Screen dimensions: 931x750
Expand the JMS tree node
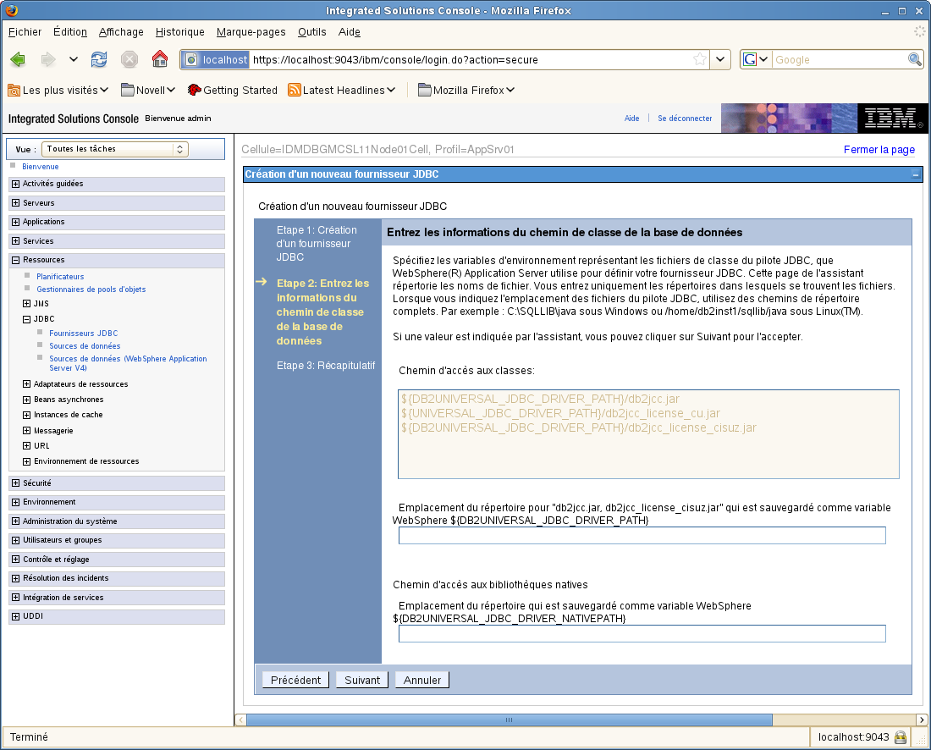[26, 303]
